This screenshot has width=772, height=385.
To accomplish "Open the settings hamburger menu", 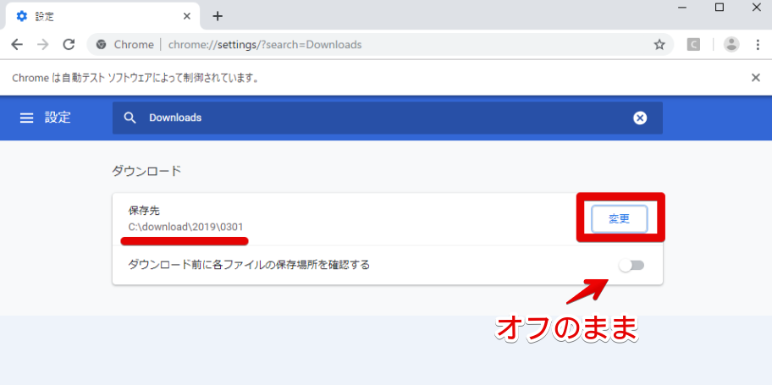I will click(26, 118).
